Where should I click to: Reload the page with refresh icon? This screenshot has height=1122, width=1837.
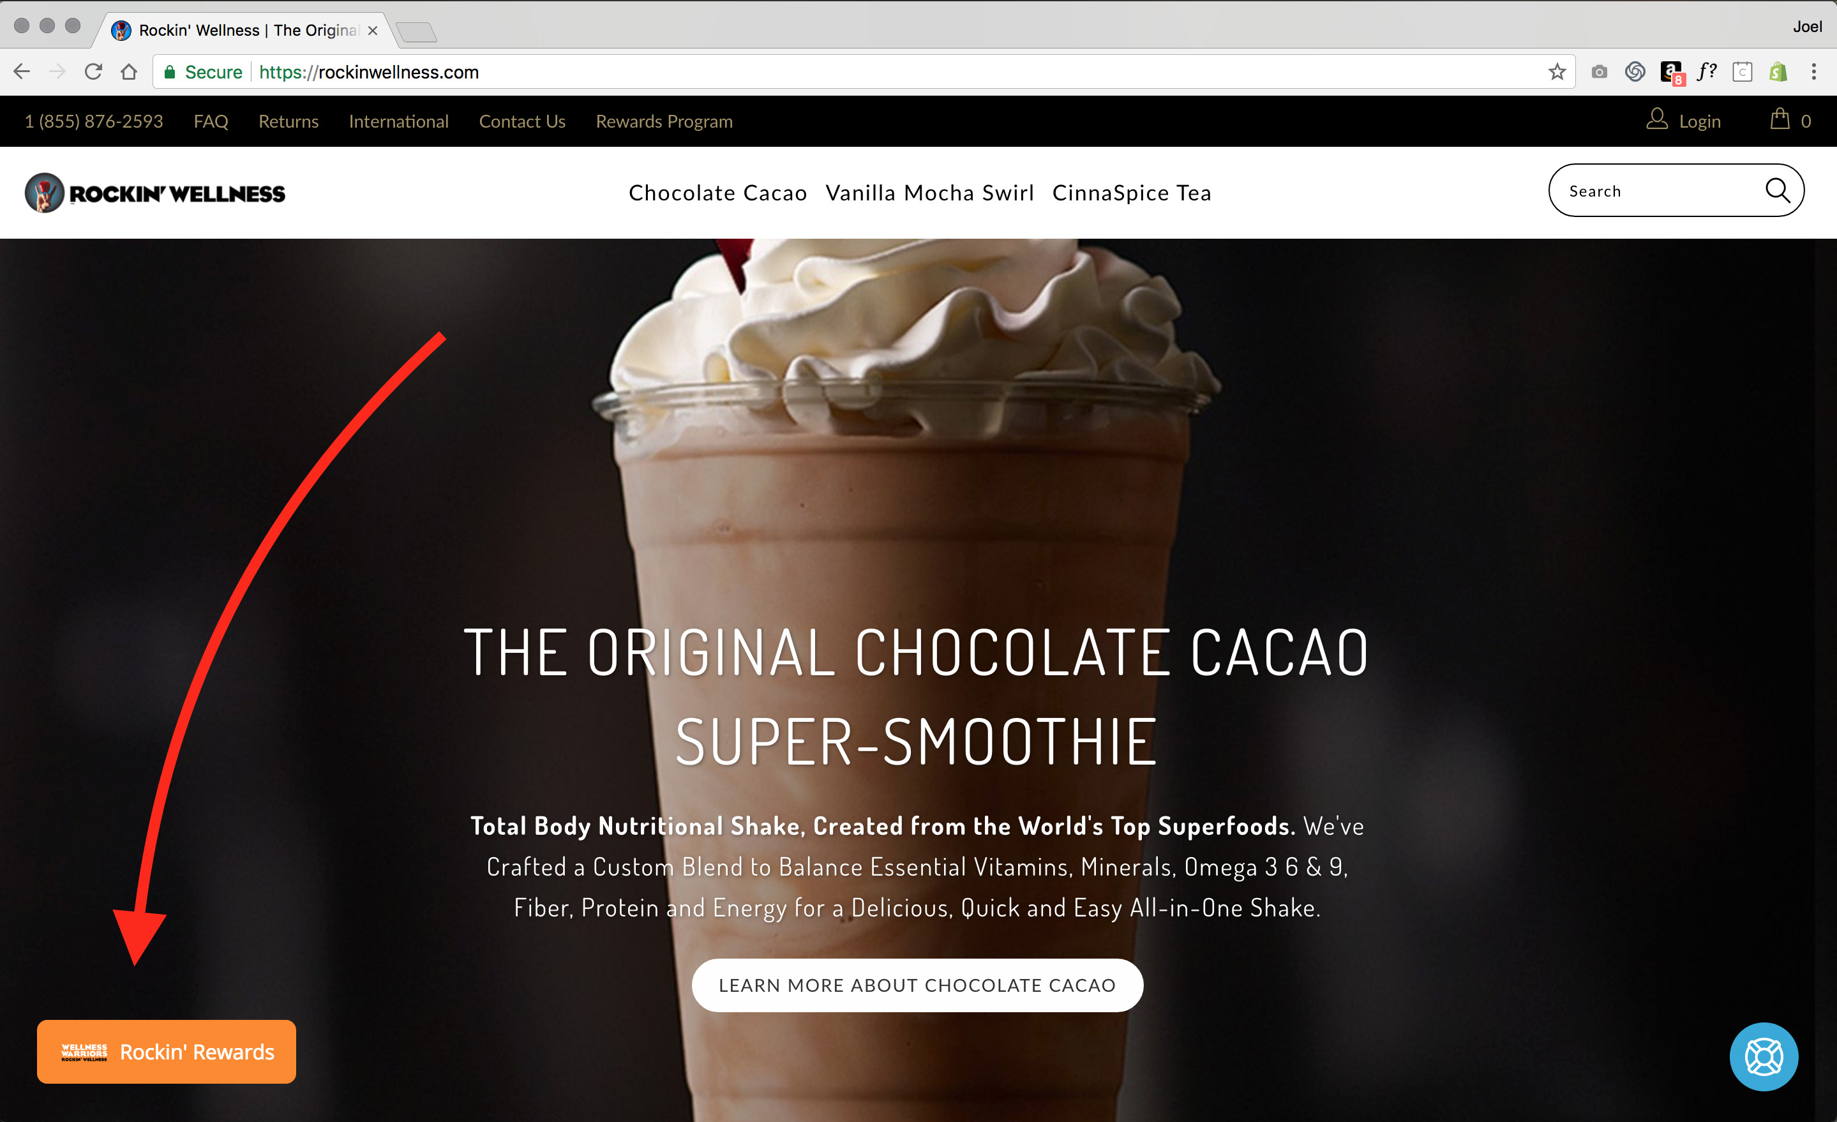pyautogui.click(x=93, y=71)
